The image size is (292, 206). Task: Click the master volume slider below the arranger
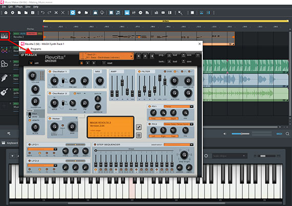click(240, 134)
